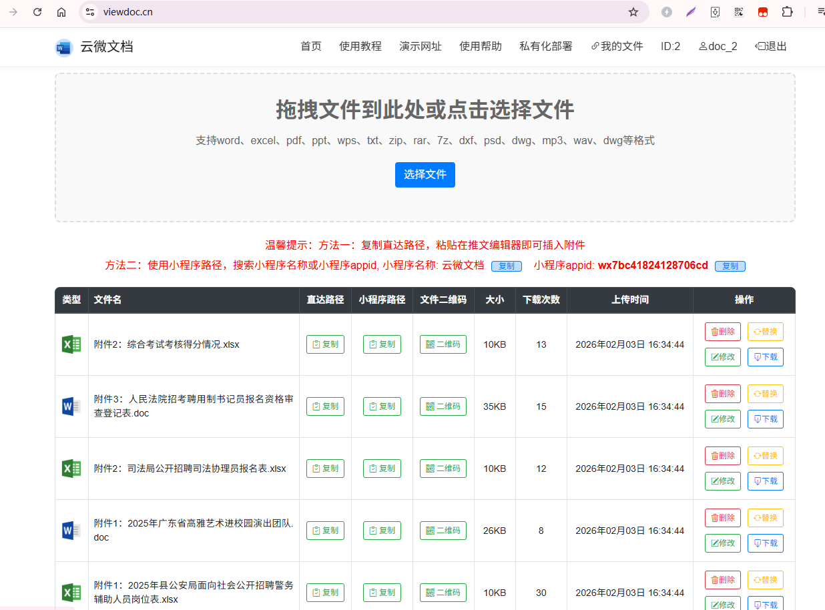
Task: Modify the 2025年广东省高雅艺术 doc entry
Action: tap(722, 543)
